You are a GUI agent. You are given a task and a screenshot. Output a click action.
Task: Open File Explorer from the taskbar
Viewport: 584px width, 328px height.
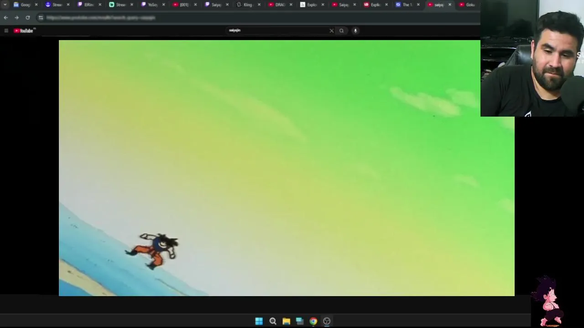tap(286, 321)
